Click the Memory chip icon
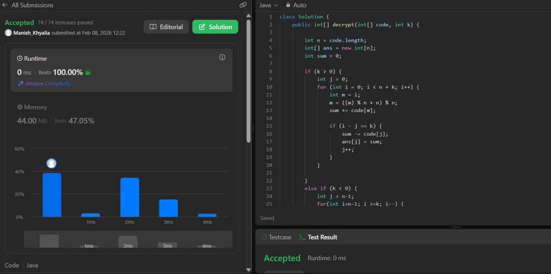The width and height of the screenshot is (551, 274). click(x=20, y=107)
